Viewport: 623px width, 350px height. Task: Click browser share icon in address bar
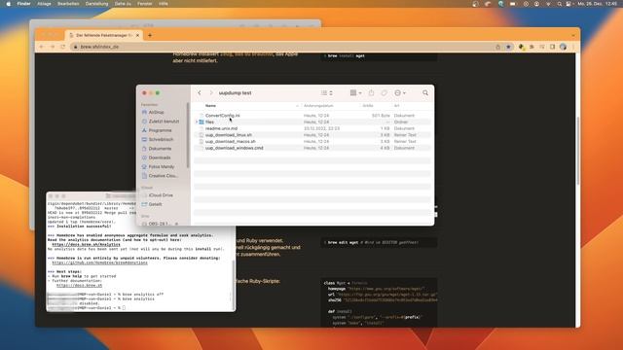[x=497, y=47]
